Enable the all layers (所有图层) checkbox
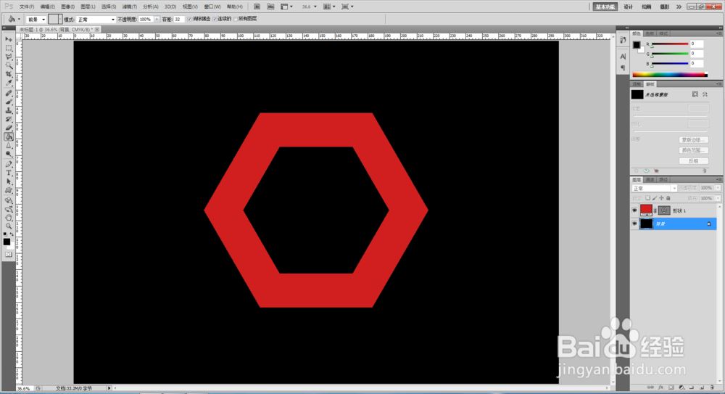The image size is (725, 394). coord(236,19)
